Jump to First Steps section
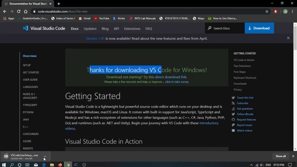The image size is (297, 167). (x=239, y=72)
